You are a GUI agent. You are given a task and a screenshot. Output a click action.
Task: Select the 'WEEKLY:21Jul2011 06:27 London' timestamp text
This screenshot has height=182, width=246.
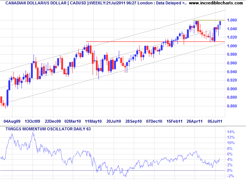tap(121, 3)
